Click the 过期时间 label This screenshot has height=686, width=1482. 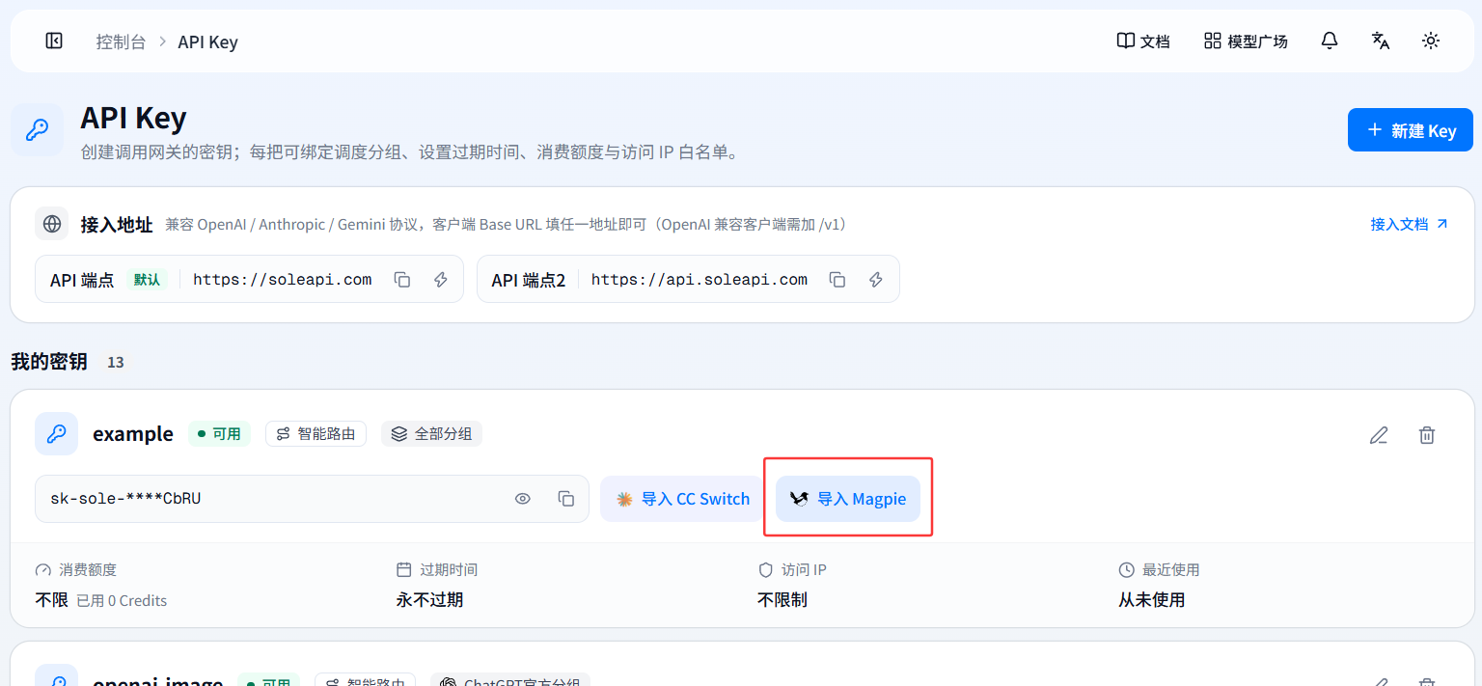pyautogui.click(x=449, y=570)
